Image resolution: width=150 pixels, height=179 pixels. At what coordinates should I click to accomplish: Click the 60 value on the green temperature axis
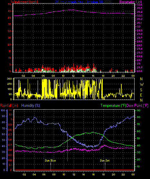pos(138,131)
